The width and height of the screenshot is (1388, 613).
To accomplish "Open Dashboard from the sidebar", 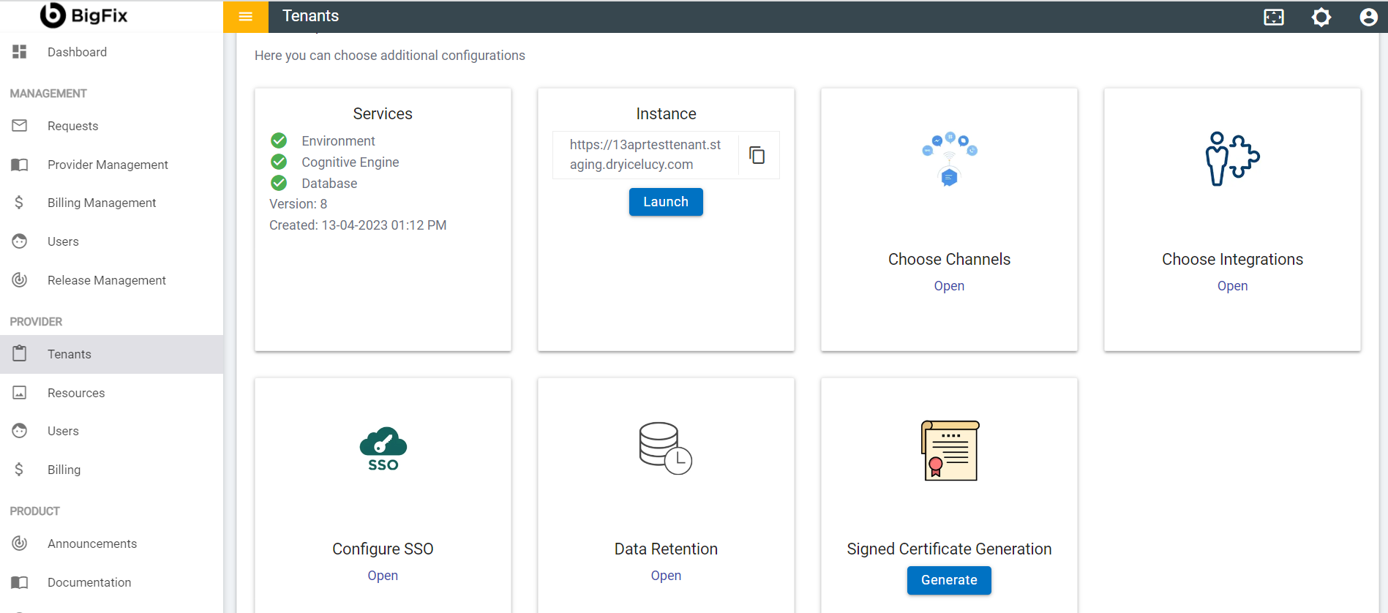I will coord(77,52).
